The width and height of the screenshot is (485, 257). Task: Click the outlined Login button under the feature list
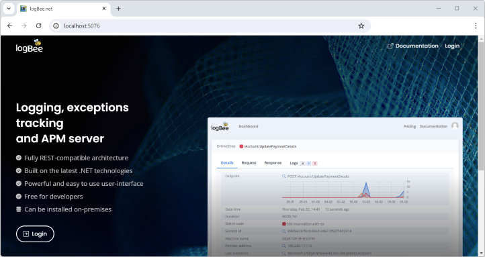[35, 234]
